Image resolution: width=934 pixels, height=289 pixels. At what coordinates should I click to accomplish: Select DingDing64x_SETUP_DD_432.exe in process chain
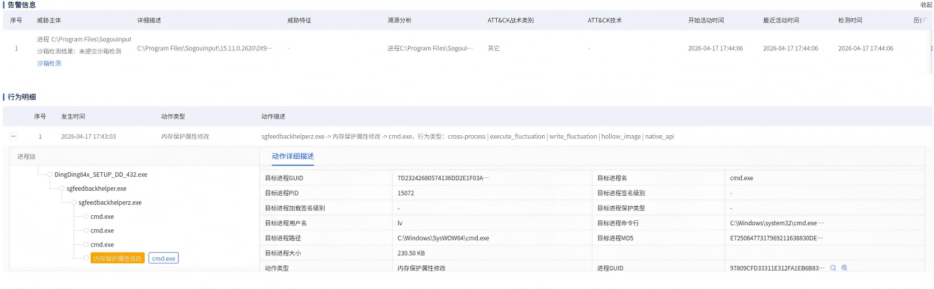click(101, 174)
